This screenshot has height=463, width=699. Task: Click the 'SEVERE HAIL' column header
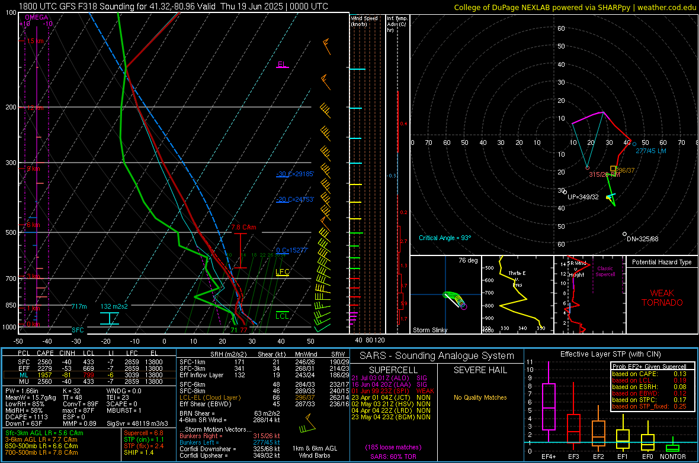tap(480, 370)
